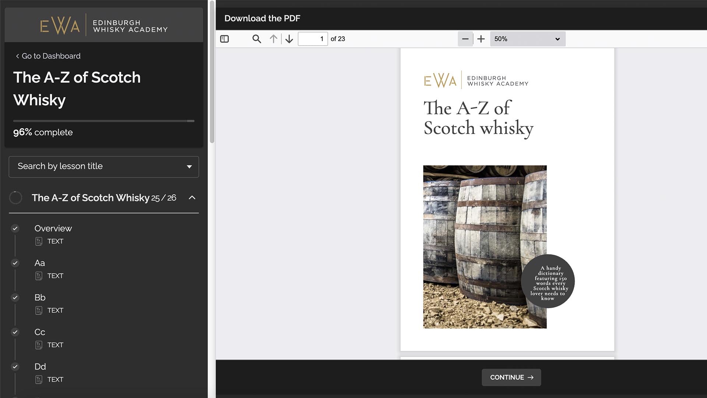Click the TEXT label under Dd

pyautogui.click(x=55, y=380)
